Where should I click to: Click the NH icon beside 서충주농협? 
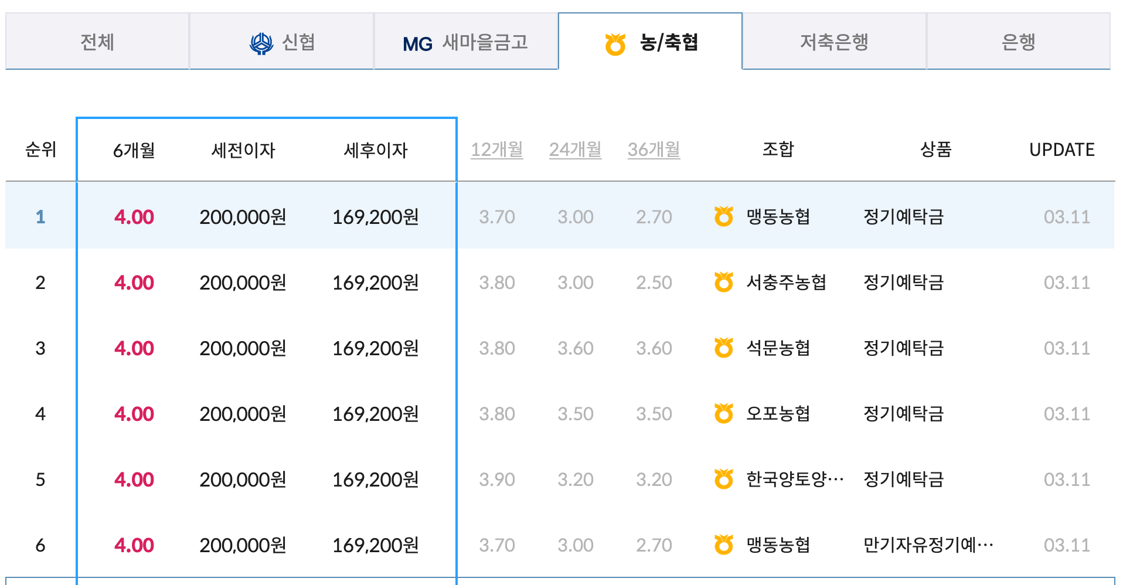pyautogui.click(x=725, y=282)
